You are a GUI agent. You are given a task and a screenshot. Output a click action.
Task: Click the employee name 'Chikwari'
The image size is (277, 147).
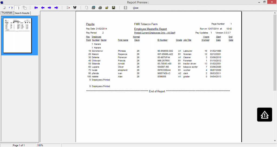(96, 61)
